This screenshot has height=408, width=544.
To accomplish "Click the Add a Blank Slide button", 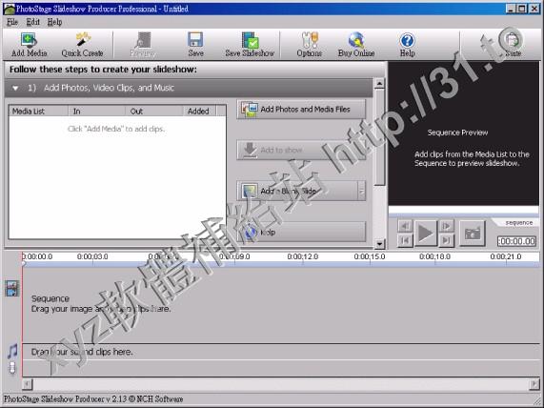I will point(297,191).
